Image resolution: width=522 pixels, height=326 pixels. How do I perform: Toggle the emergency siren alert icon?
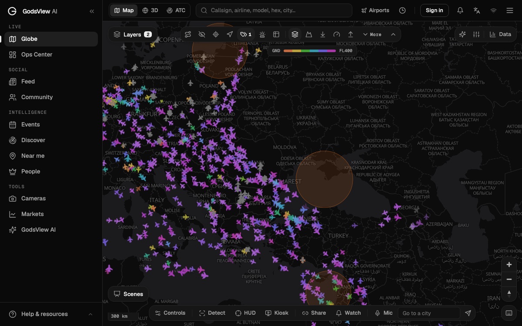(262, 34)
